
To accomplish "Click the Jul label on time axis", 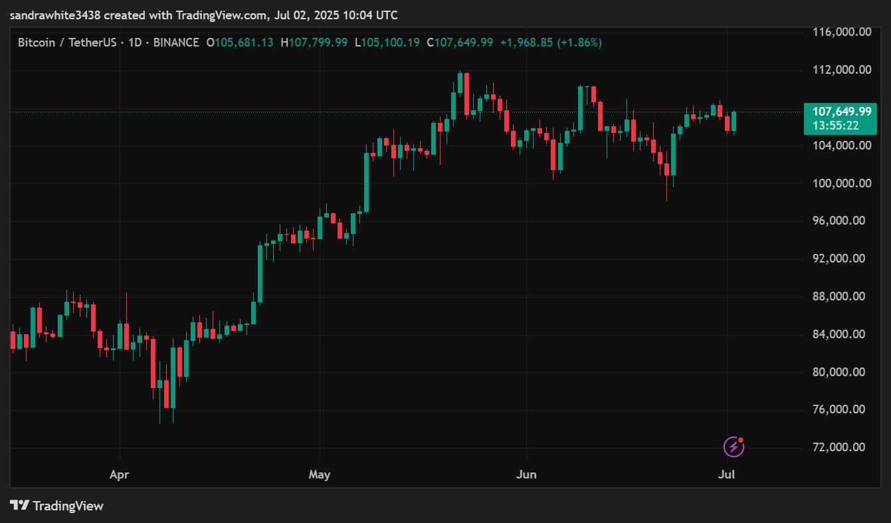I will (727, 475).
